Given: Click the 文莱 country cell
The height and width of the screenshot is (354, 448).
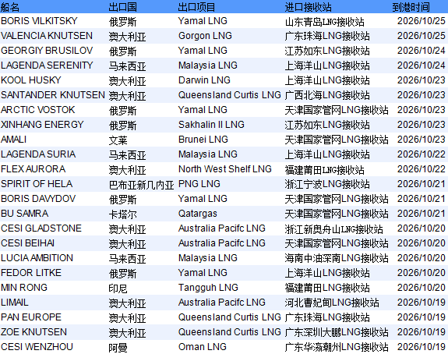Looking at the screenshot, I should (118, 140).
